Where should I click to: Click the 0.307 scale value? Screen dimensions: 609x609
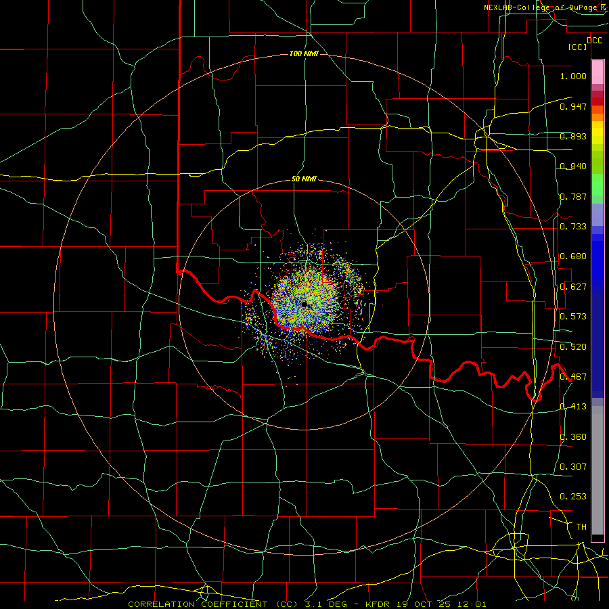tap(573, 466)
